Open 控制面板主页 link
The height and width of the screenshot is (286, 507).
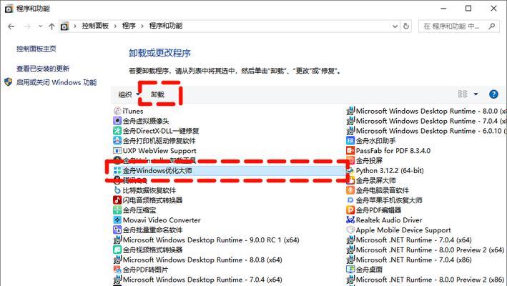click(x=36, y=49)
